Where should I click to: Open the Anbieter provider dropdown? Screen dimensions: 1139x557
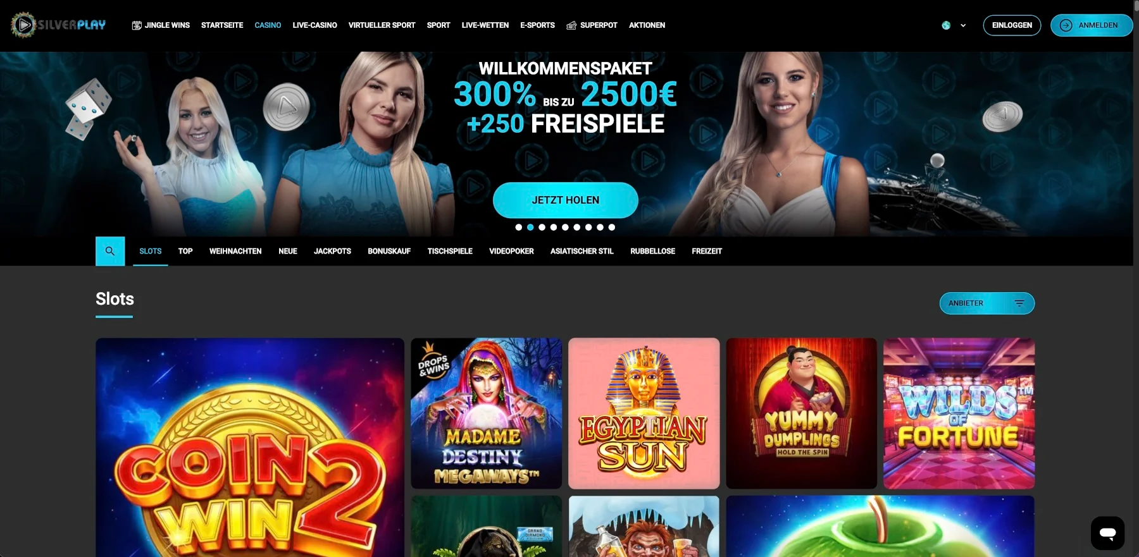pyautogui.click(x=987, y=303)
